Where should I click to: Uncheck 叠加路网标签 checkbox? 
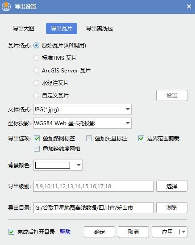[x=37, y=139]
